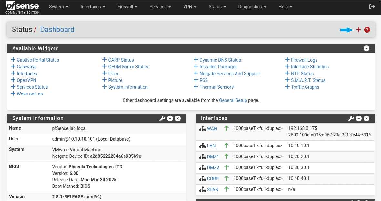This screenshot has width=381, height=201.
Task: Open the SPAN interface link
Action: tap(213, 190)
